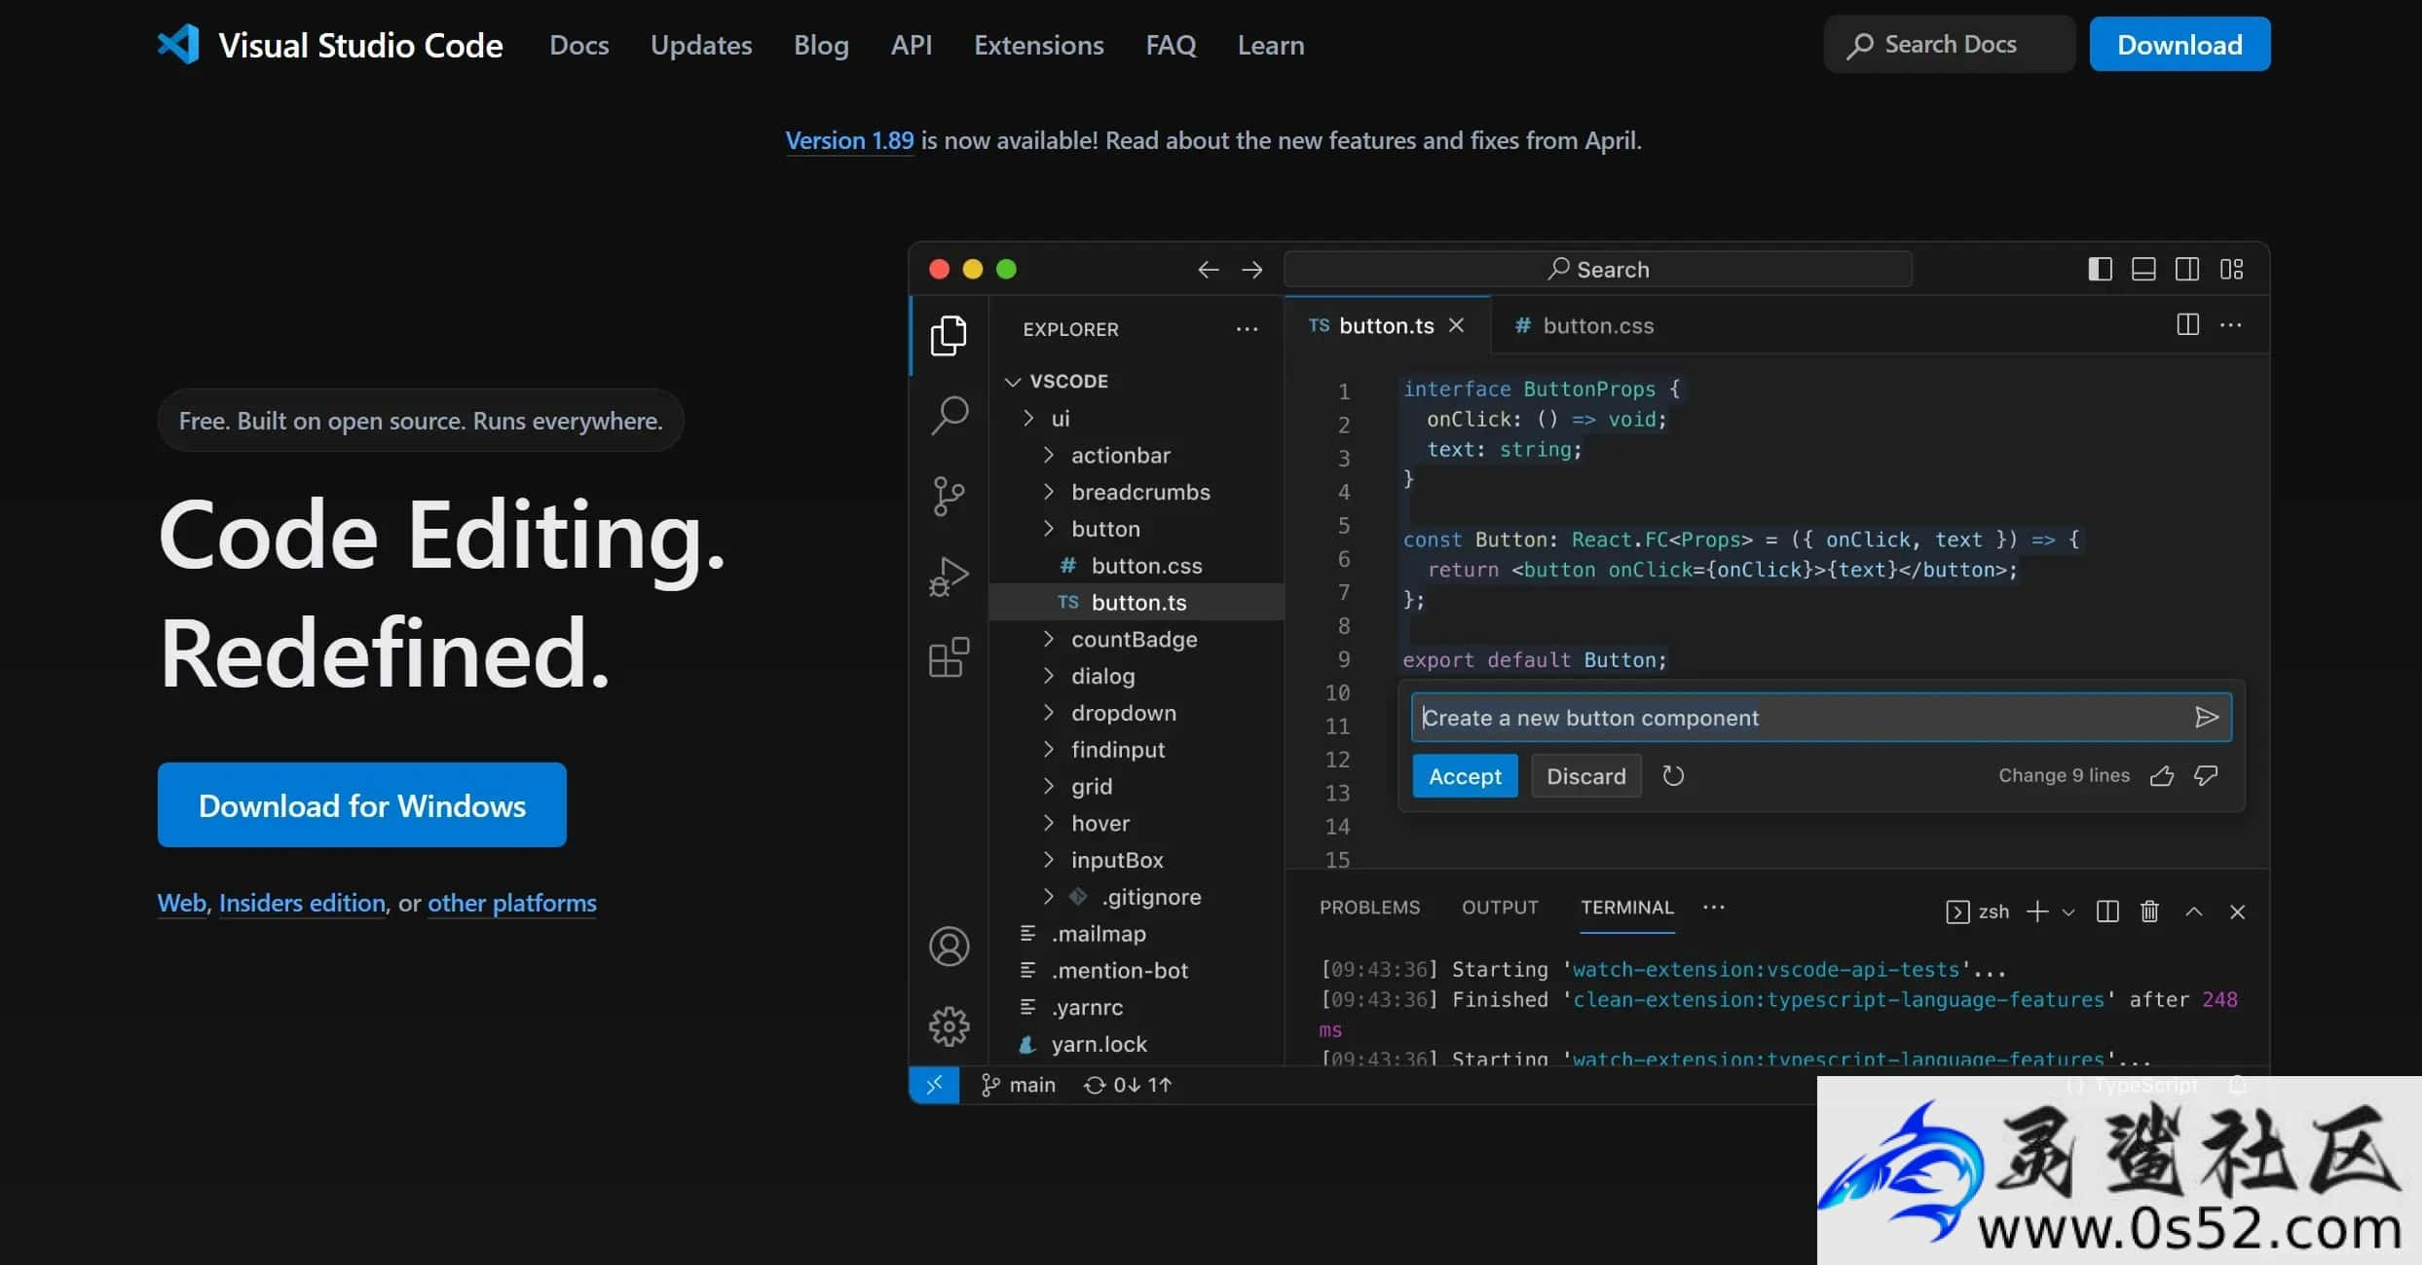Open yarn.lock file in explorer
2422x1265 pixels.
tap(1136, 1044)
